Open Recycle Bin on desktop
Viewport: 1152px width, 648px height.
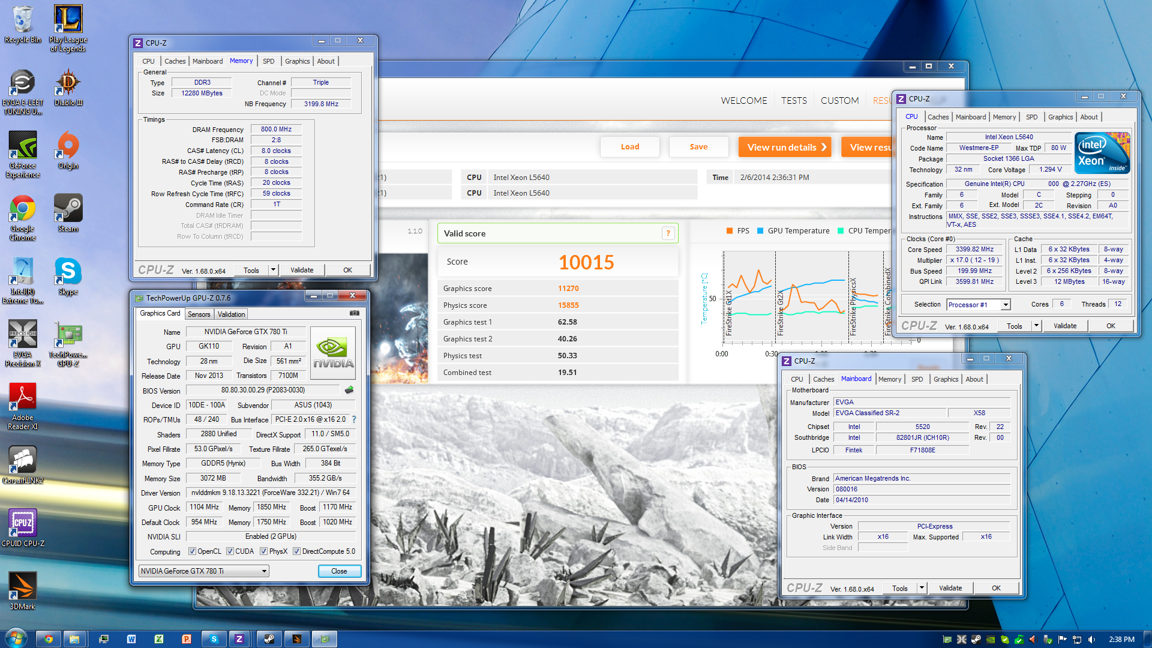[x=23, y=24]
